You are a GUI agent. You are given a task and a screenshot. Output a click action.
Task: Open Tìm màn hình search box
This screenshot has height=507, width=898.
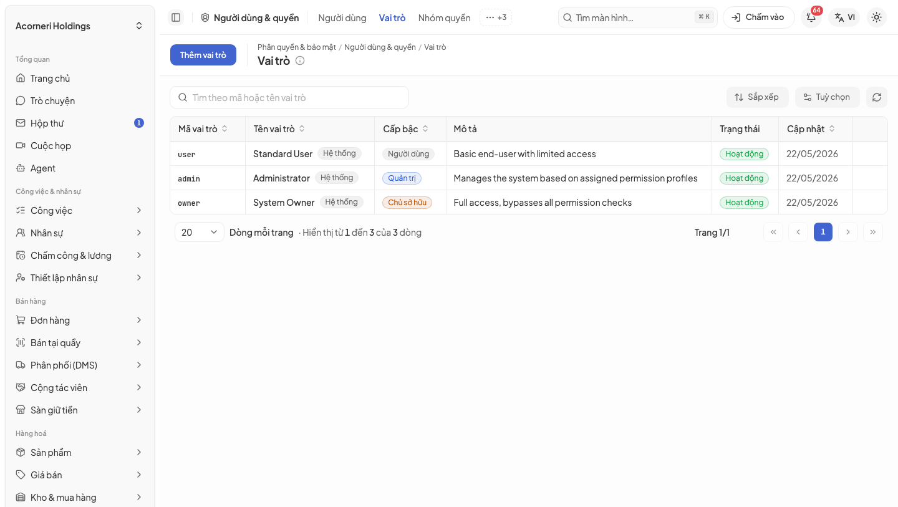[637, 17]
